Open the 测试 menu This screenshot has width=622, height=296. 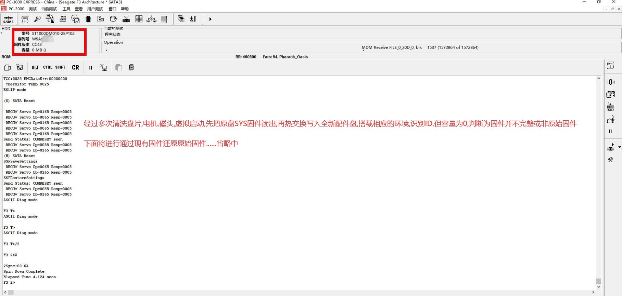[33, 9]
